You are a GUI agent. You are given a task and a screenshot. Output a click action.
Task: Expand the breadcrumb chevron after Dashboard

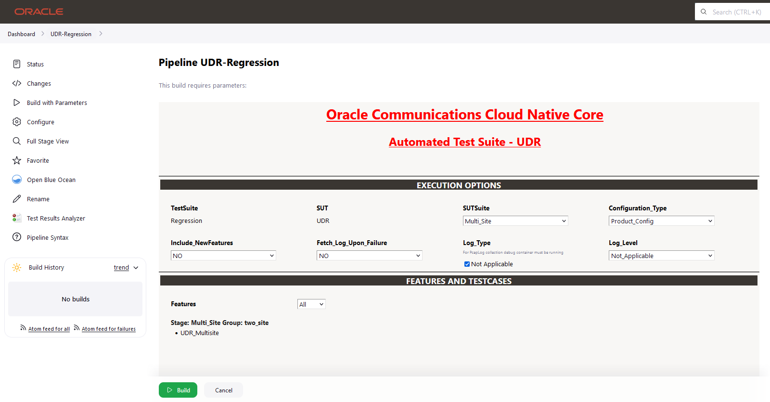43,34
